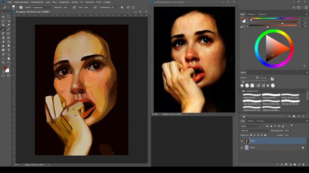Toggle lock image pixels brush icon
309x173 pixels.
[x=254, y=136]
